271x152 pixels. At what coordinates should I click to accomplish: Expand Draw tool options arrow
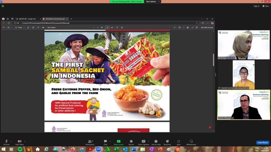click(24, 27)
